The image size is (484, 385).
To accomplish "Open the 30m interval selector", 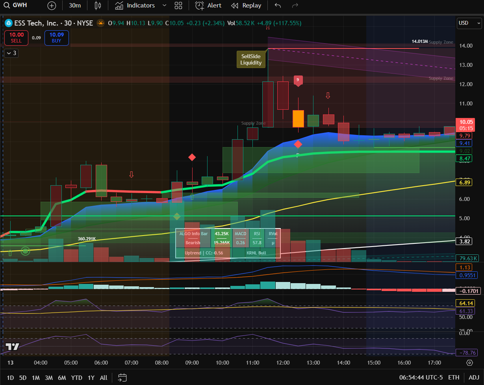I will coord(74,6).
